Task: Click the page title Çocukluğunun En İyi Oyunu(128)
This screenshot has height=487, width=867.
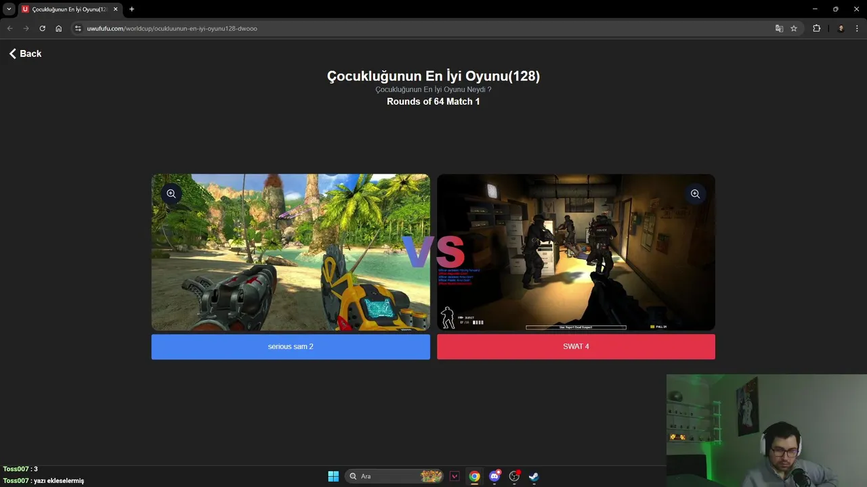Action: (x=433, y=76)
